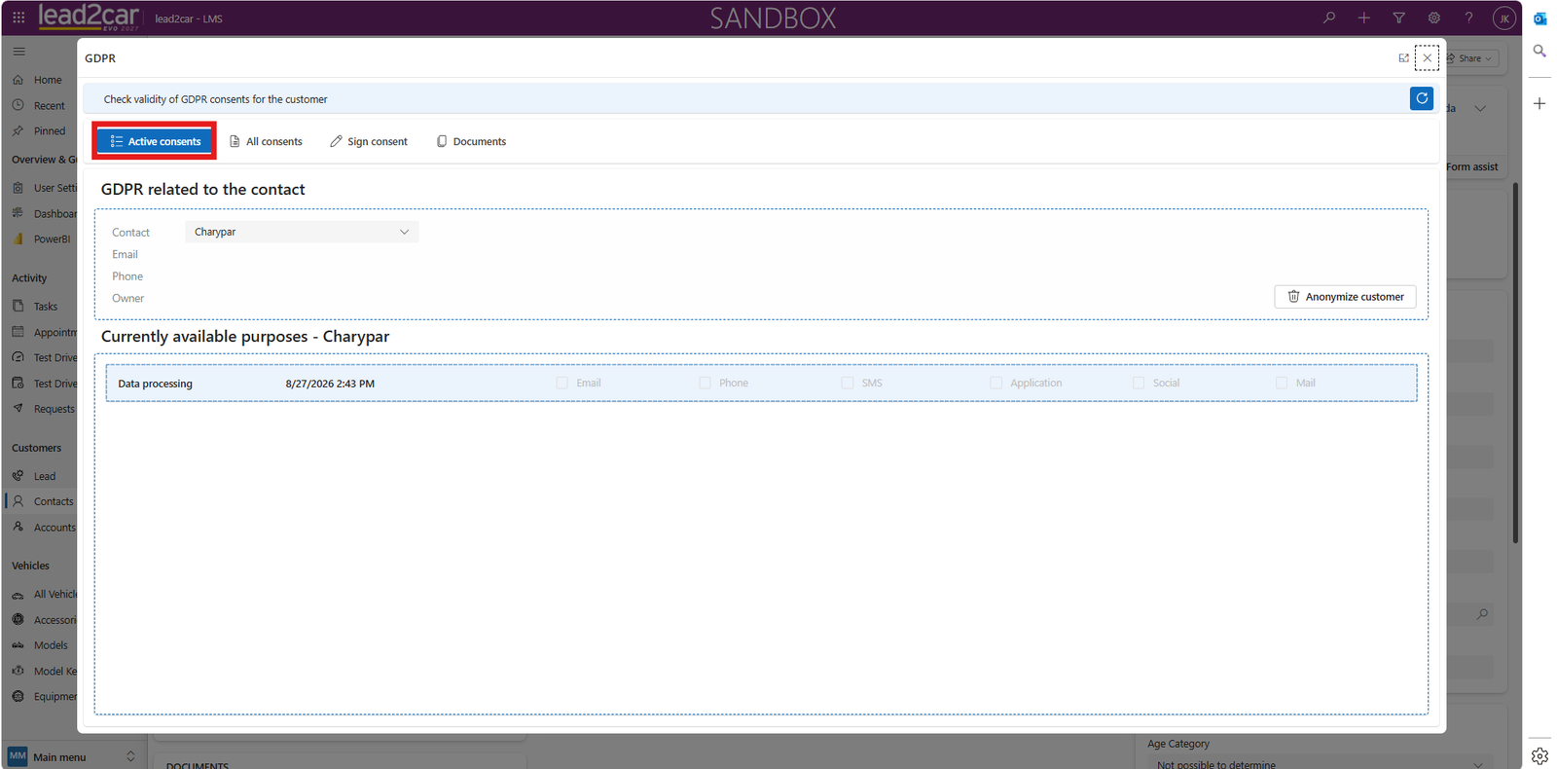The height and width of the screenshot is (769, 1557).
Task: Click the help question mark icon
Action: pyautogui.click(x=1468, y=18)
